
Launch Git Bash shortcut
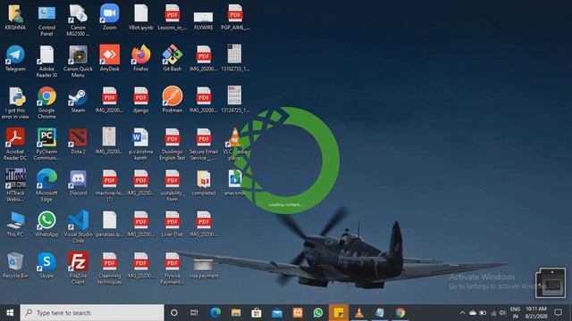coord(172,58)
